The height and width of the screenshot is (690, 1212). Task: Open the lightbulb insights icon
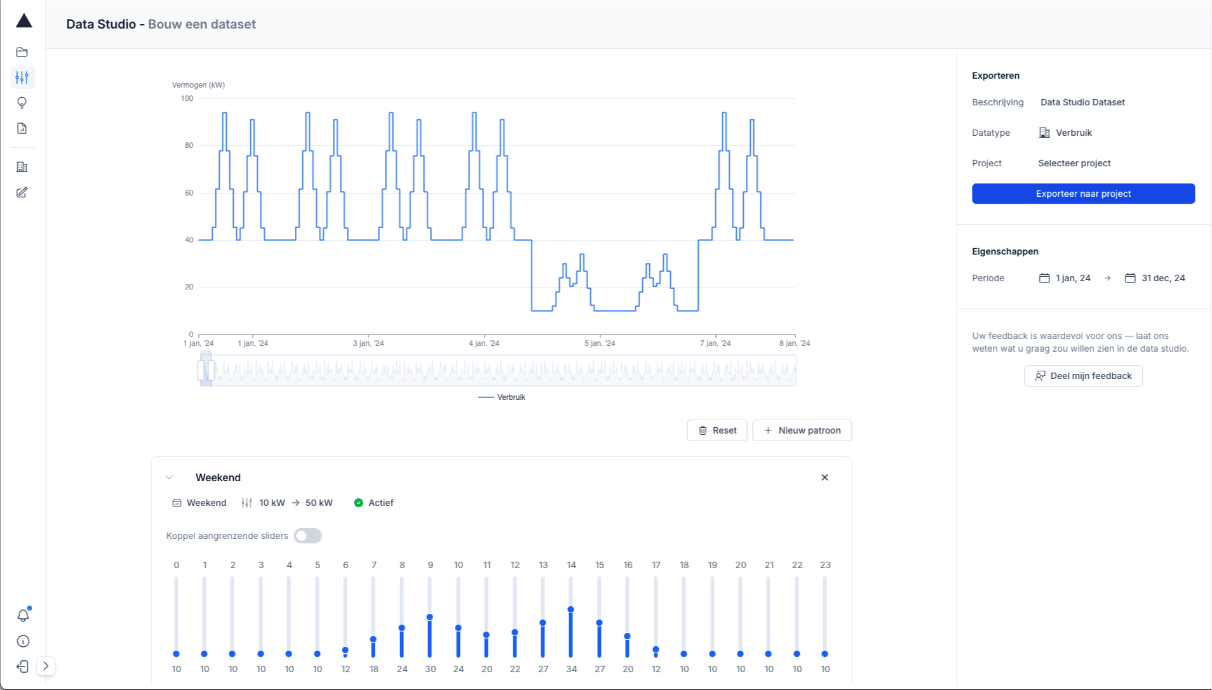22,103
